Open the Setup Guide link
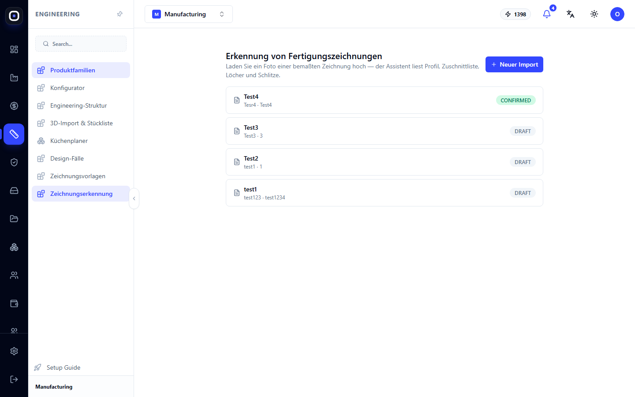The image size is (635, 397). [58, 367]
